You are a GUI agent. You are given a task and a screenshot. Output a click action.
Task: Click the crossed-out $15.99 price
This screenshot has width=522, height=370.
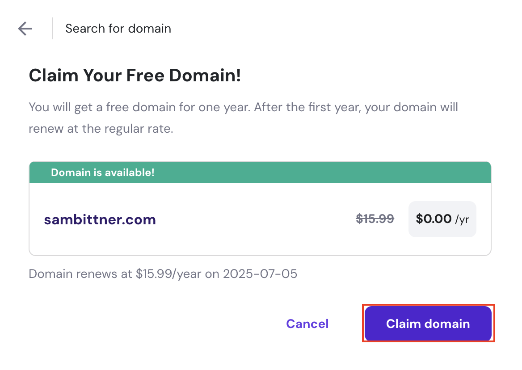(375, 219)
